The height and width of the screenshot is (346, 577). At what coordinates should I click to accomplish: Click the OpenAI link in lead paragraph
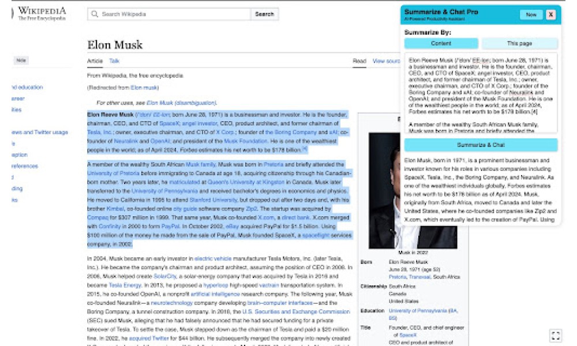point(160,141)
